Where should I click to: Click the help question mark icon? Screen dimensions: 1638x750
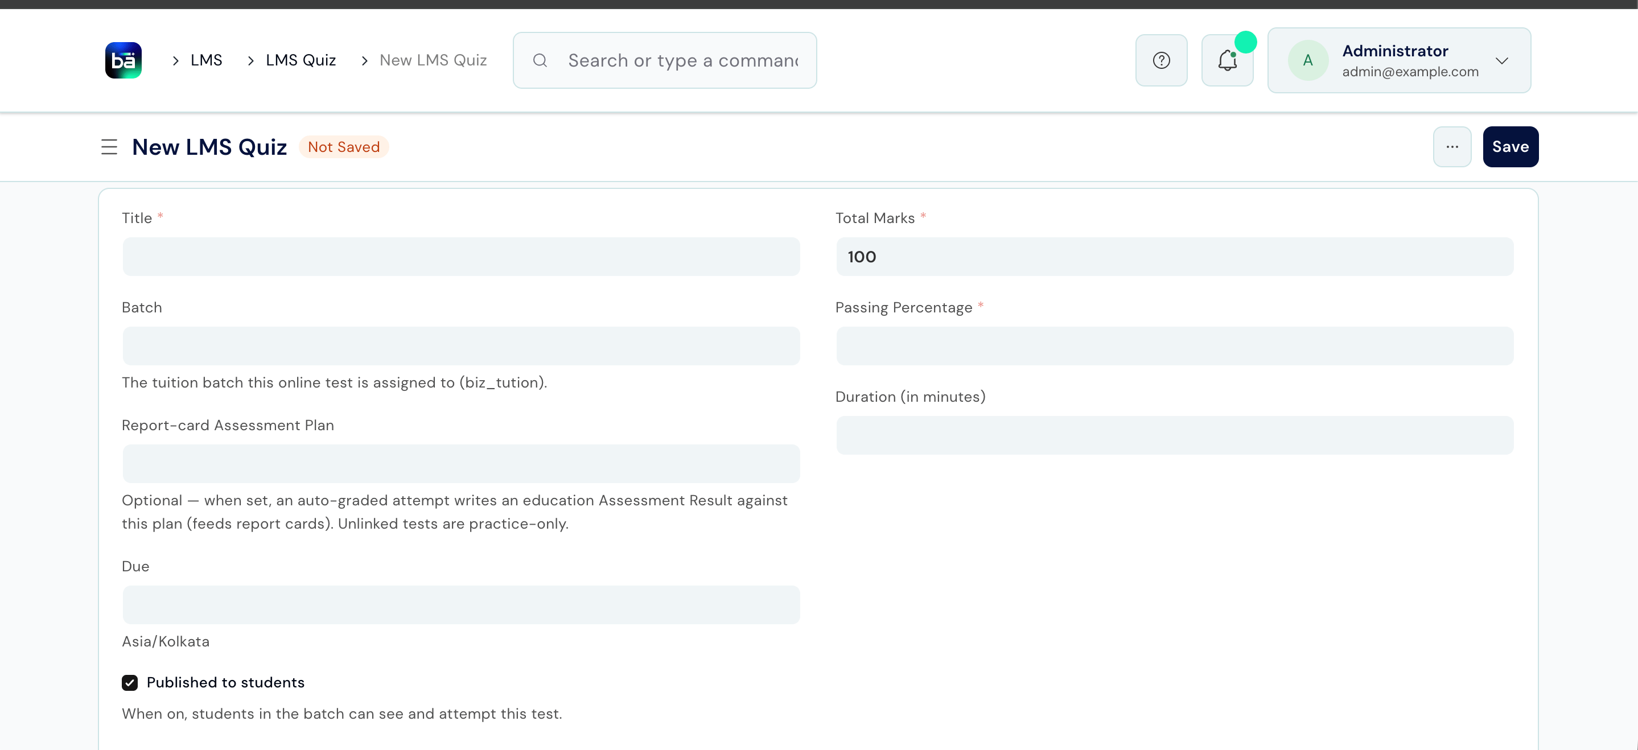[1161, 60]
